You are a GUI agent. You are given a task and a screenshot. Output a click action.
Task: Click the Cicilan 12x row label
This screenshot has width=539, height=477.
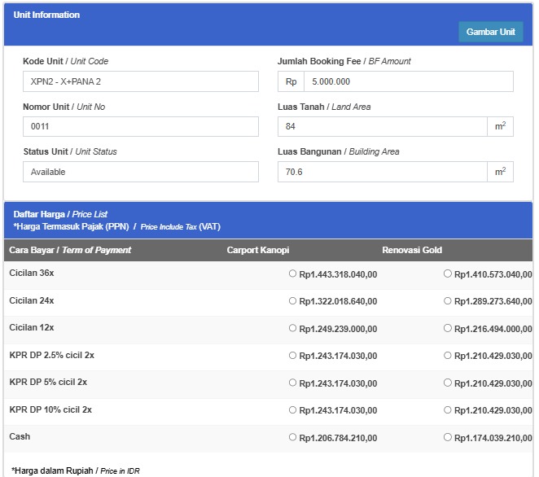click(32, 327)
